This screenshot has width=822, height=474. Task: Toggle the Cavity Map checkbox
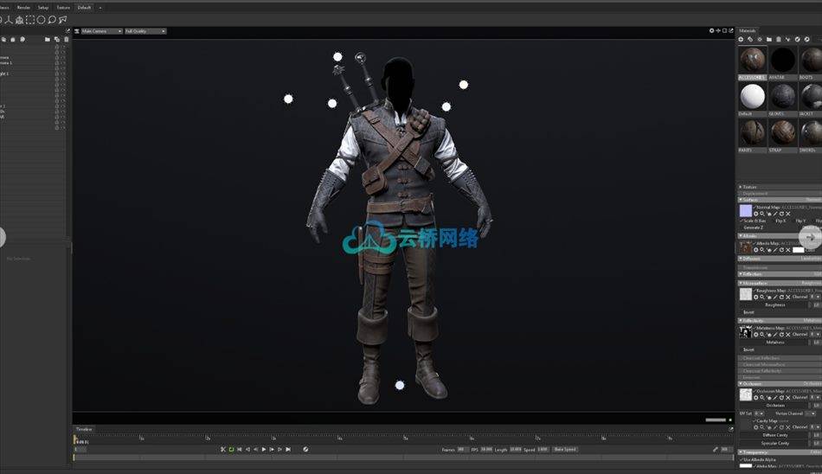coord(755,421)
